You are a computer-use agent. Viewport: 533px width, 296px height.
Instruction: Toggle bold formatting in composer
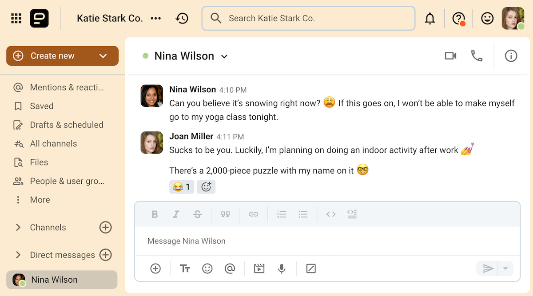[155, 214]
